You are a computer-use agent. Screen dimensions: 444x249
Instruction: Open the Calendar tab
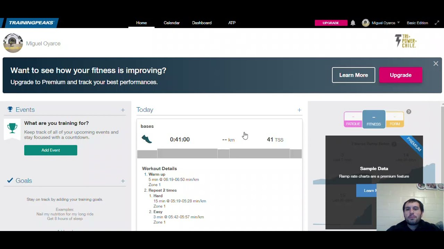pos(172,23)
